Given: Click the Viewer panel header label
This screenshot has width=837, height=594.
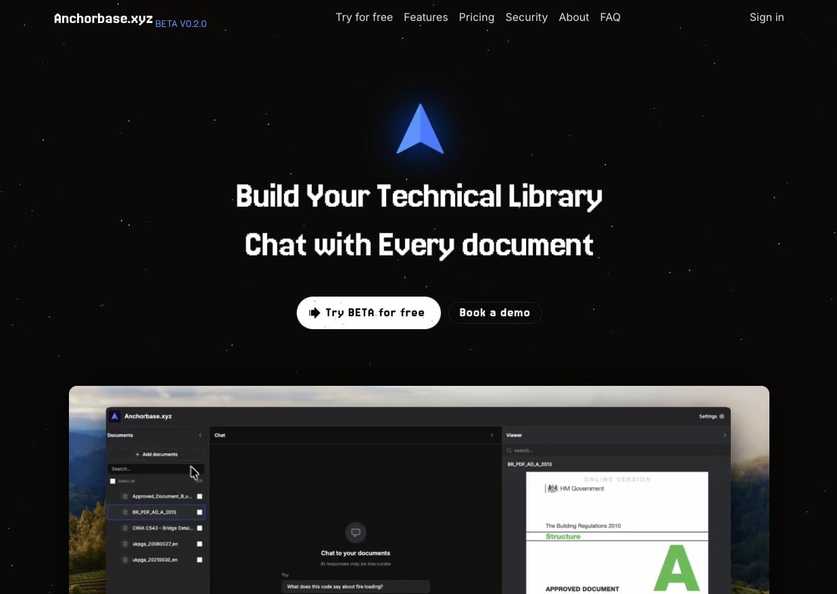Looking at the screenshot, I should coord(515,435).
